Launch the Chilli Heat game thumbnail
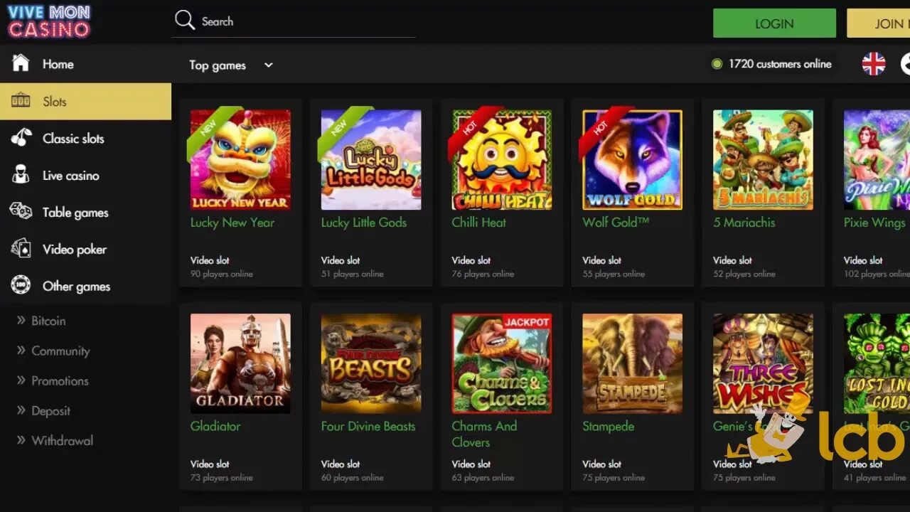Viewport: 910px width, 512px height. [x=502, y=159]
